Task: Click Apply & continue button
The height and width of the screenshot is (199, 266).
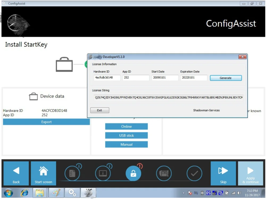Action: coord(251,173)
